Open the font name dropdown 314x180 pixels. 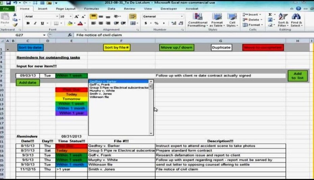[57, 16]
